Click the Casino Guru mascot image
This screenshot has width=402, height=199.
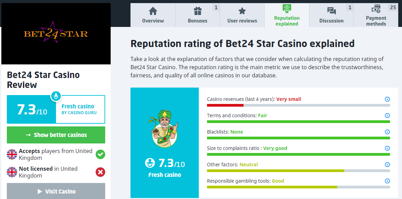click(164, 128)
